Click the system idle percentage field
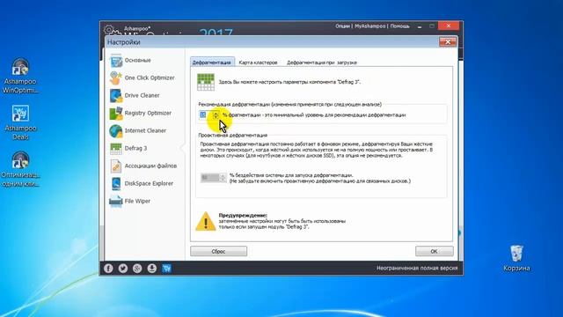Screen dimensions: 563x317 tap(210, 178)
